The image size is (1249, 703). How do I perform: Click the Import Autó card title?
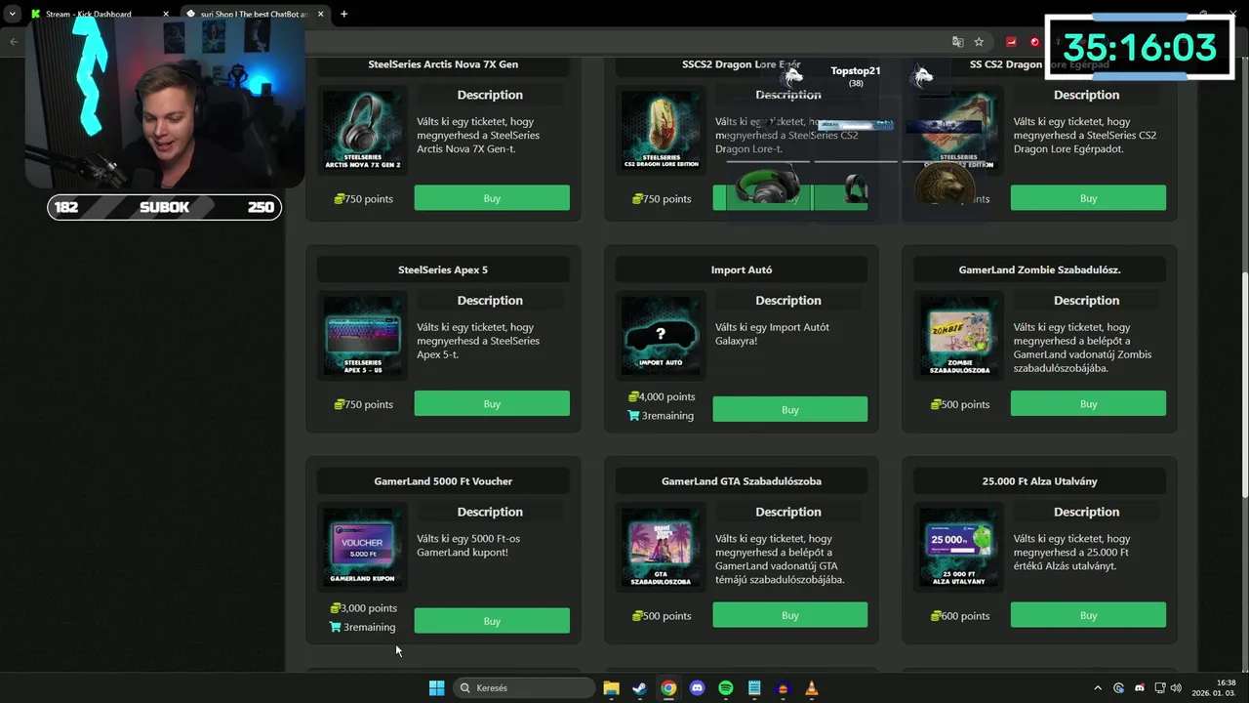pos(742,269)
